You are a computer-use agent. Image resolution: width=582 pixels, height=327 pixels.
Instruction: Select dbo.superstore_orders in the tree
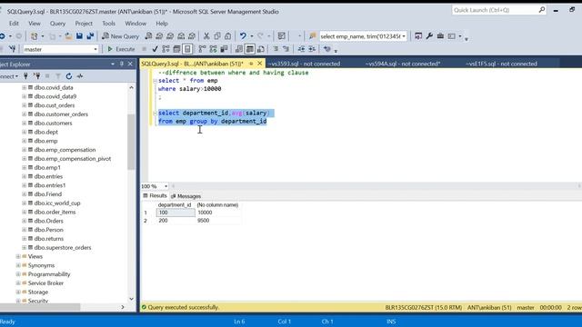[x=63, y=248]
